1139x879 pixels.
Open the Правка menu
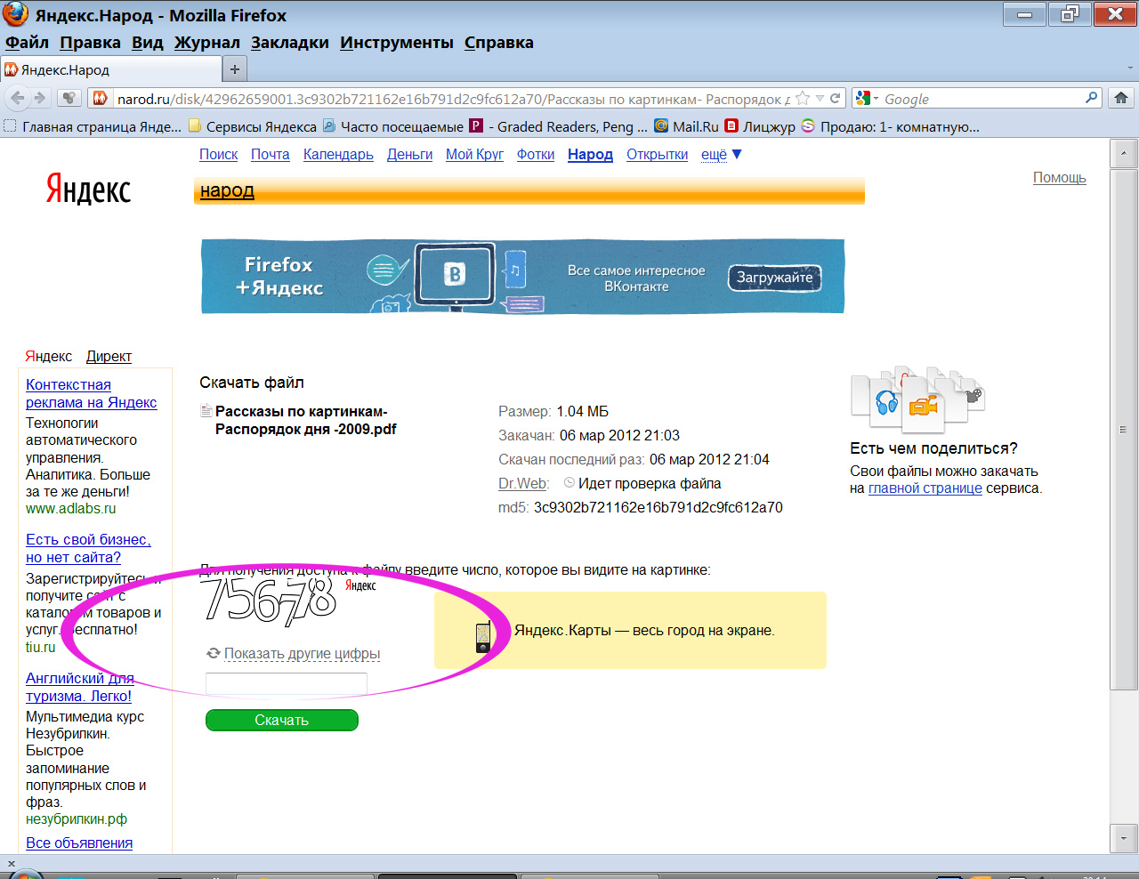[x=90, y=43]
